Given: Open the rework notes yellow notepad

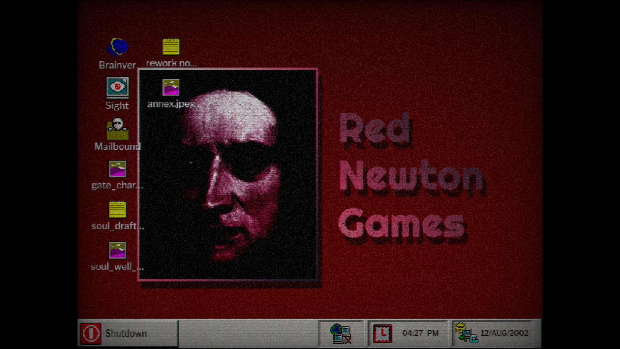Looking at the screenshot, I should (171, 47).
